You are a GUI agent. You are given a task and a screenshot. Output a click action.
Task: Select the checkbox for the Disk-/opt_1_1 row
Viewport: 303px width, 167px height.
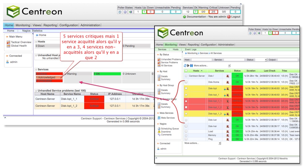click(x=186, y=101)
